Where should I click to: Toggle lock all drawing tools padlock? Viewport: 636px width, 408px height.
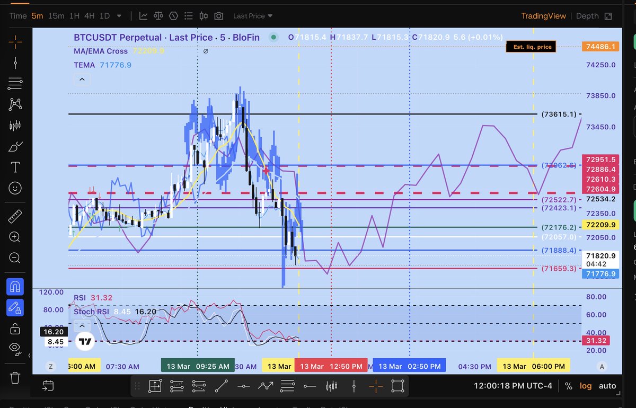pyautogui.click(x=15, y=329)
